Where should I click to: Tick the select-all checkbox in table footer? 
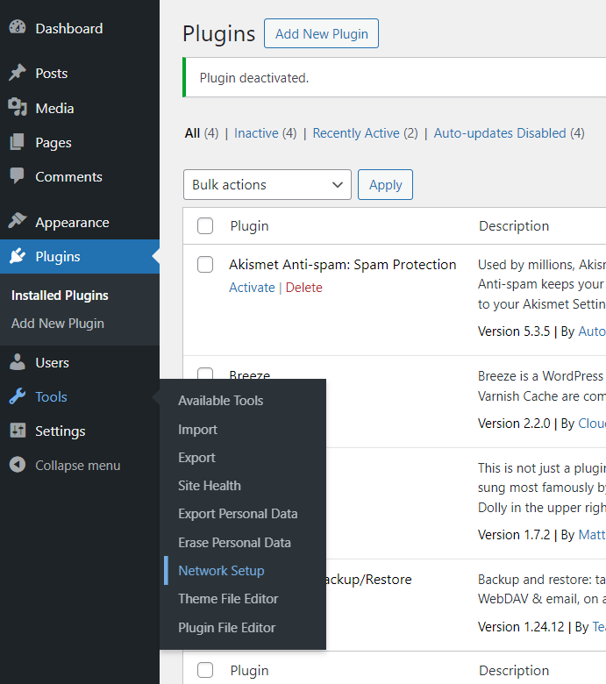coord(205,670)
